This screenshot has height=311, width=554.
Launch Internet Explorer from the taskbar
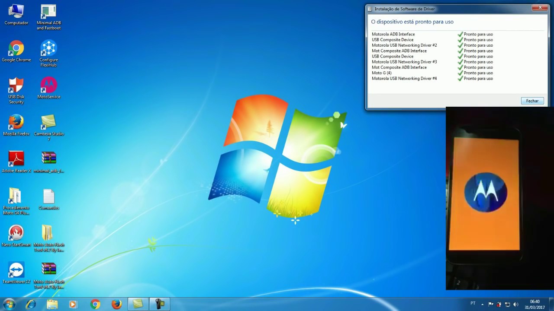31,304
